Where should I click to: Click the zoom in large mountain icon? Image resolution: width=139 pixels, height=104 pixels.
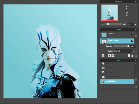tap(124, 24)
